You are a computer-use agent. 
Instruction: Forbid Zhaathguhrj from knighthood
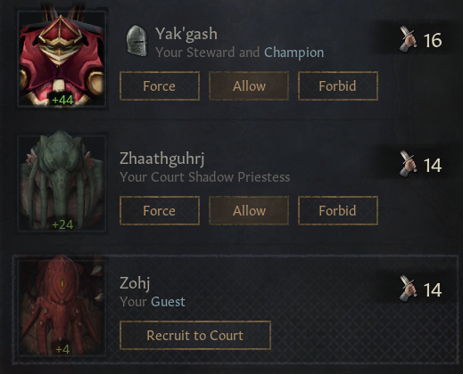pos(338,211)
